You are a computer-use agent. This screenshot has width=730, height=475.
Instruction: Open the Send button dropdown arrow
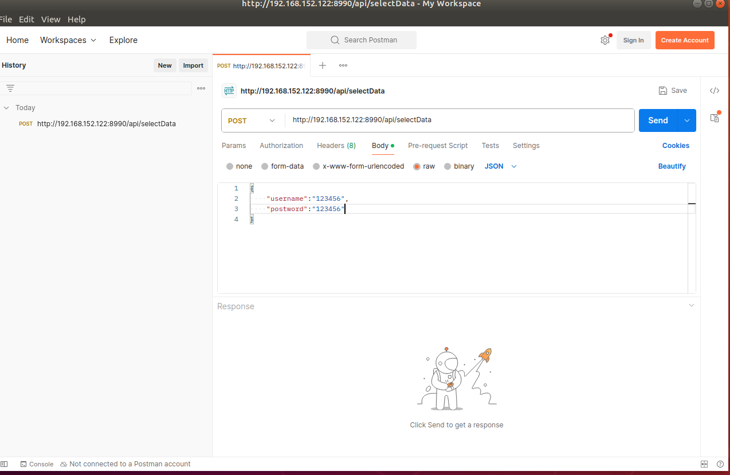[687, 120]
